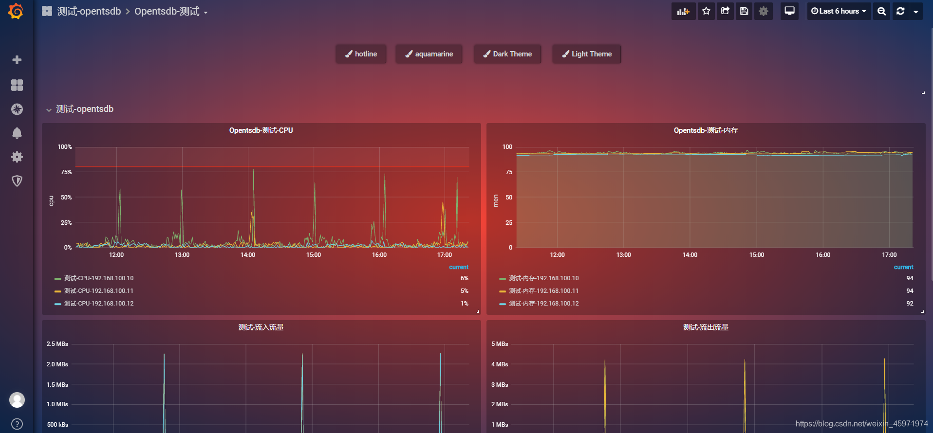Open dashboard settings gear in toolbar
Screen dimensions: 933x433
(x=764, y=11)
